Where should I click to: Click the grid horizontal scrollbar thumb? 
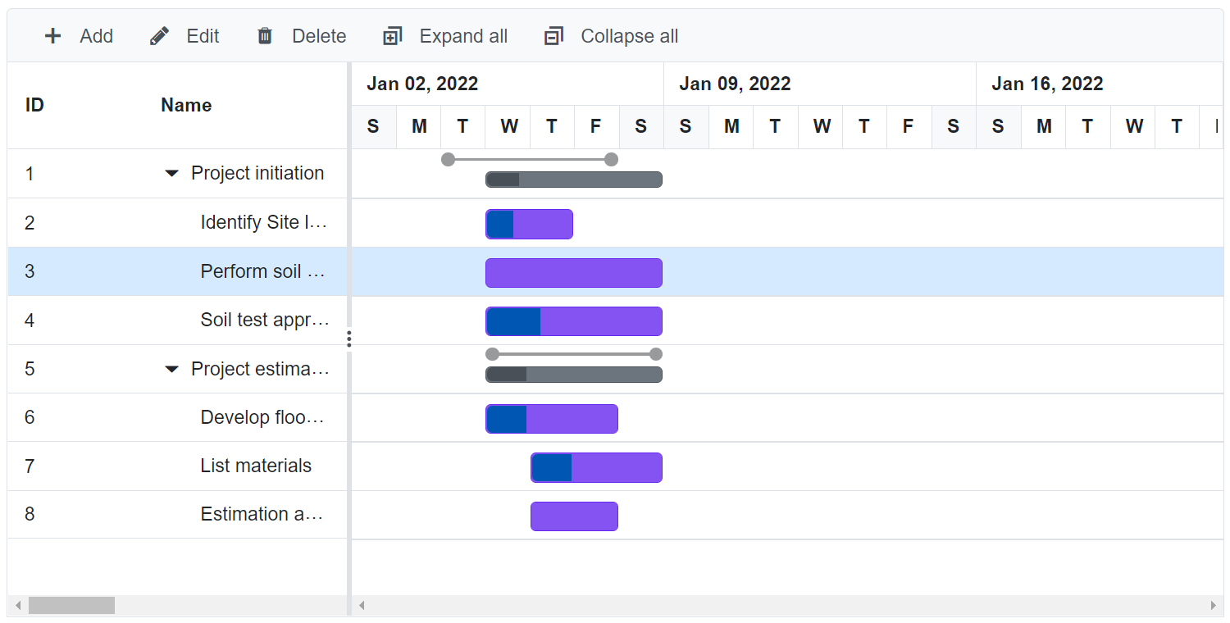pyautogui.click(x=71, y=606)
